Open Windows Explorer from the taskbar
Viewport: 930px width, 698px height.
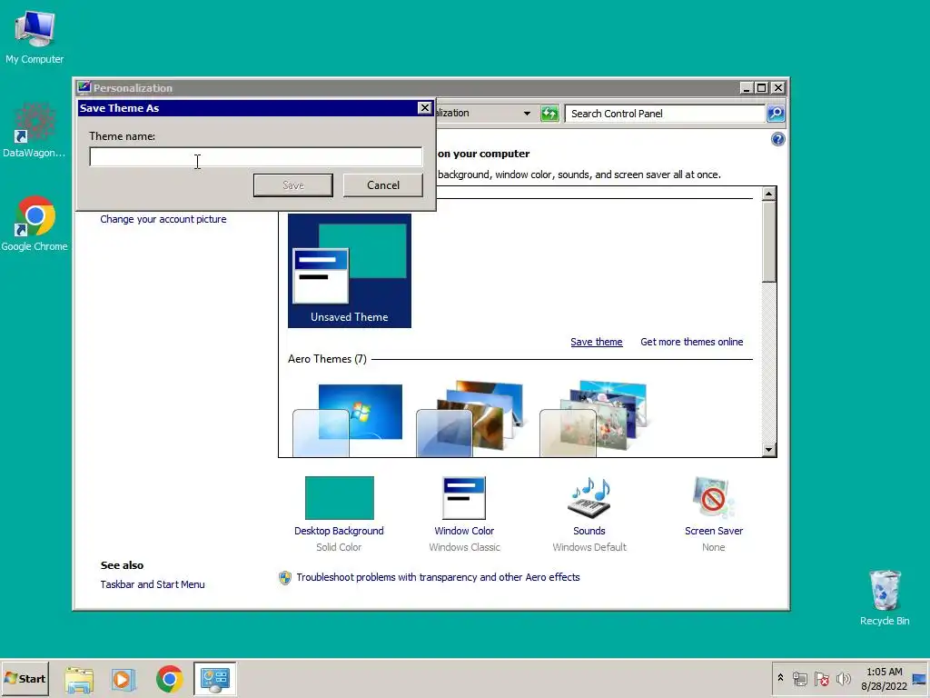click(79, 679)
